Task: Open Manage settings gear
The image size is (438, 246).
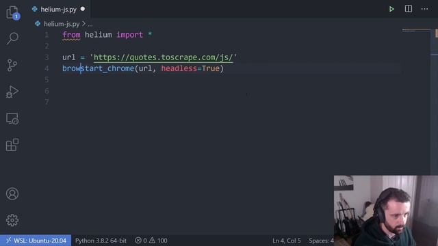Action: 12,220
